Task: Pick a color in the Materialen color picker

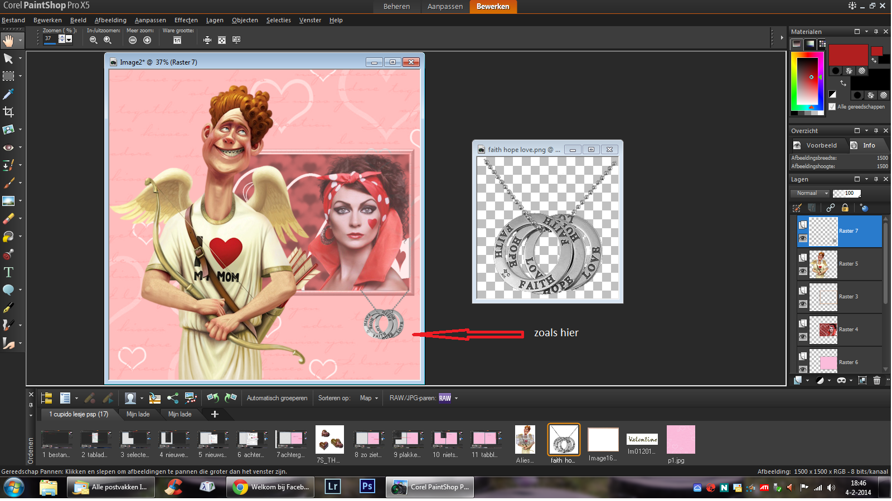Action: click(807, 80)
